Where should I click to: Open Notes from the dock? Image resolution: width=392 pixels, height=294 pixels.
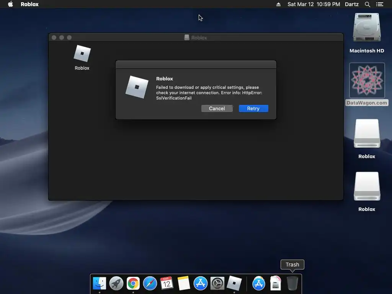183,283
